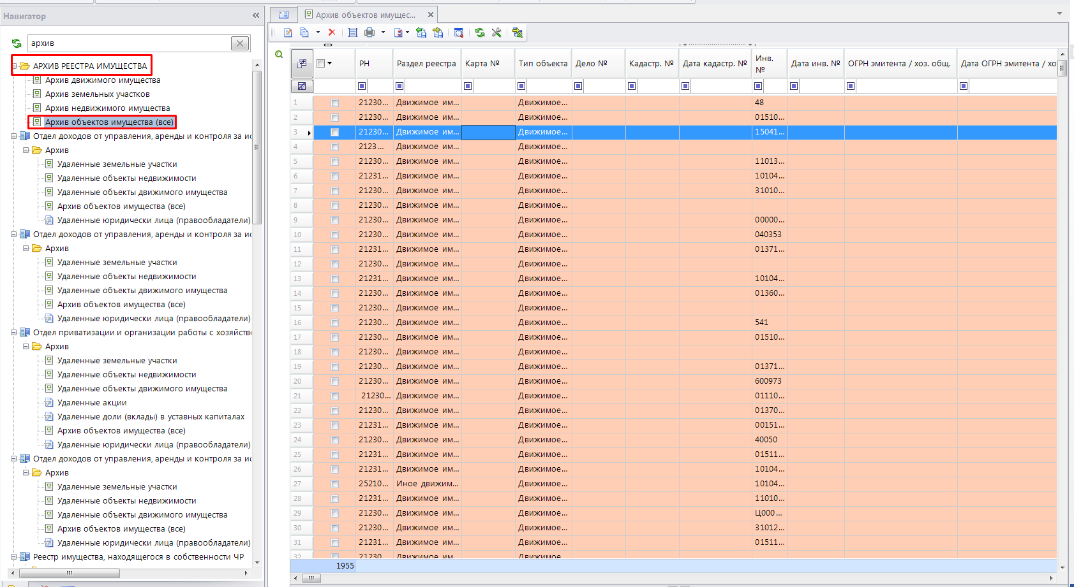
Task: Open the filter condition under Тип объекта column
Action: coord(521,86)
